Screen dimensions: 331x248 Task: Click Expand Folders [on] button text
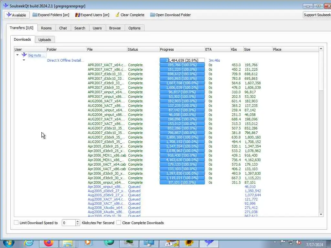53,15
